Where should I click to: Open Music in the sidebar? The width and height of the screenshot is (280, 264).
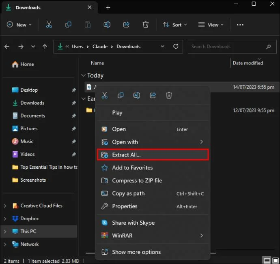pos(23,142)
